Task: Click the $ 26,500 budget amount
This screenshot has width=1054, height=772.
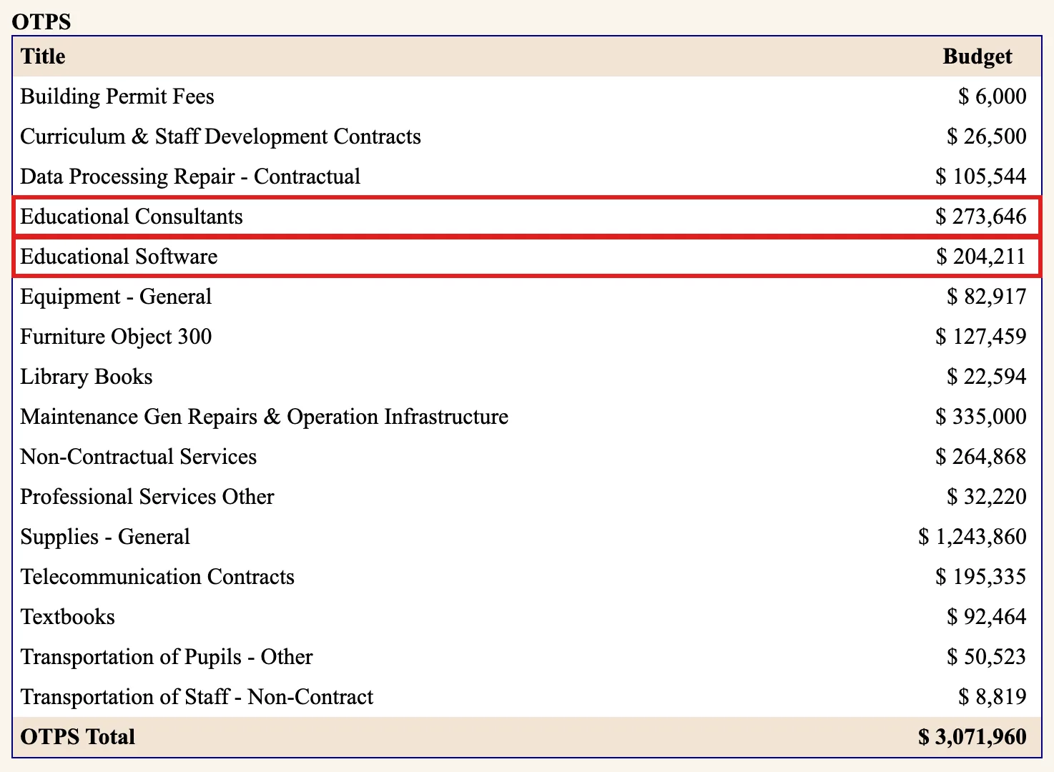Action: point(987,137)
